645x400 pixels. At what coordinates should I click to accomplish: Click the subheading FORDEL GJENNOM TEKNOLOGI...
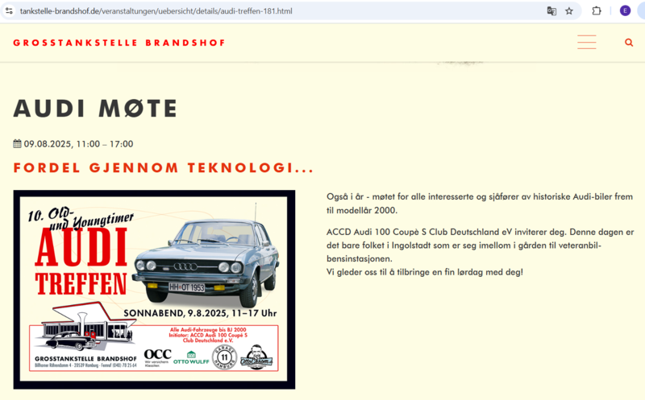click(x=164, y=168)
